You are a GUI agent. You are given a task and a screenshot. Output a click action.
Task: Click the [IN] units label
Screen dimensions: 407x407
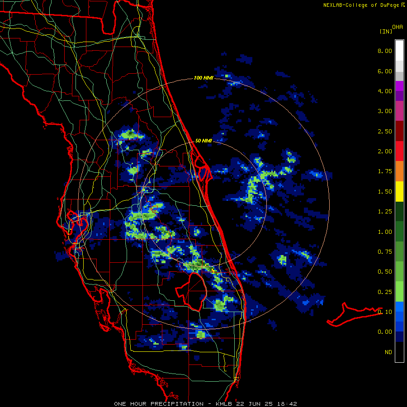pos(386,31)
